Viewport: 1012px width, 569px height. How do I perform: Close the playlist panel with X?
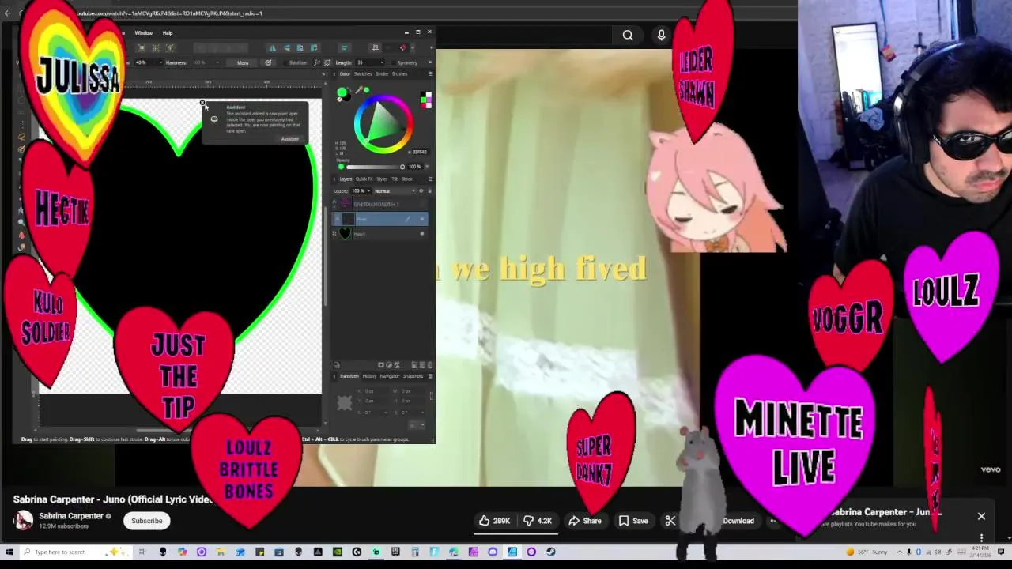click(x=981, y=517)
